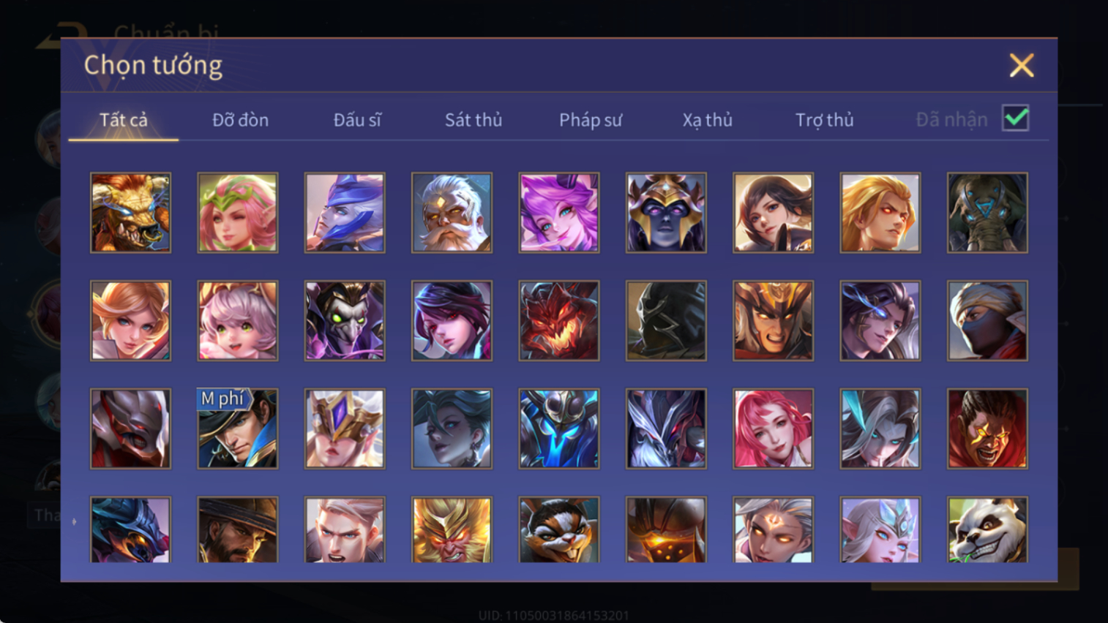Viewport: 1108px width, 623px height.
Task: Choose the pink-haired hero with green leaf crown
Action: tap(238, 213)
